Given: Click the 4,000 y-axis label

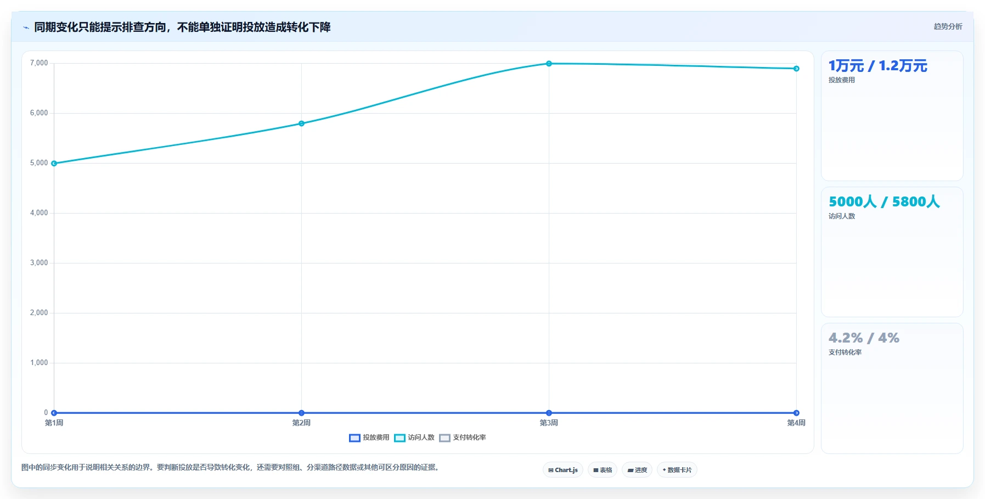Looking at the screenshot, I should pyautogui.click(x=39, y=213).
